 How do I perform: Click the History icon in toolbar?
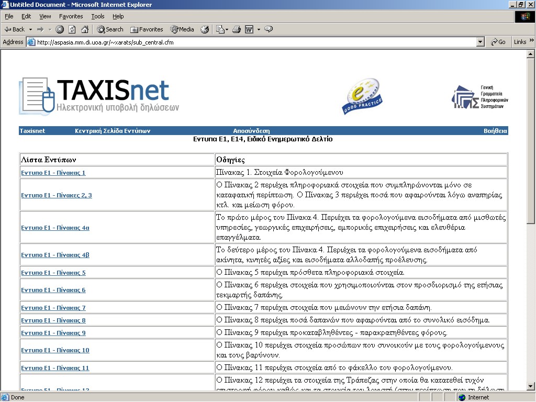click(205, 29)
